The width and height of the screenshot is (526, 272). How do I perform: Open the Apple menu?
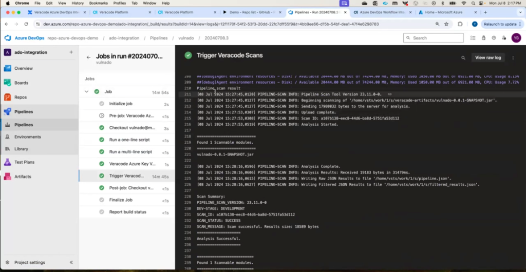point(8,3)
